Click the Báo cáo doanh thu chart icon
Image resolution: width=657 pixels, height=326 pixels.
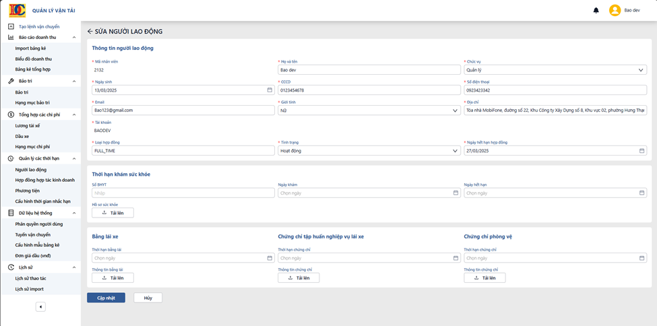[x=11, y=37]
